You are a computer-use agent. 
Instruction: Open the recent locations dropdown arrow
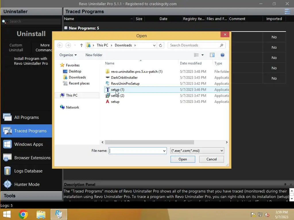(75, 45)
